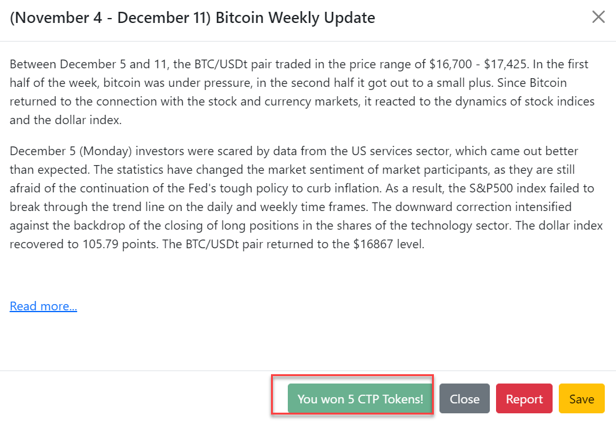Click the date range (November 4 - December 11) in title
This screenshot has height=422, width=616.
point(111,18)
